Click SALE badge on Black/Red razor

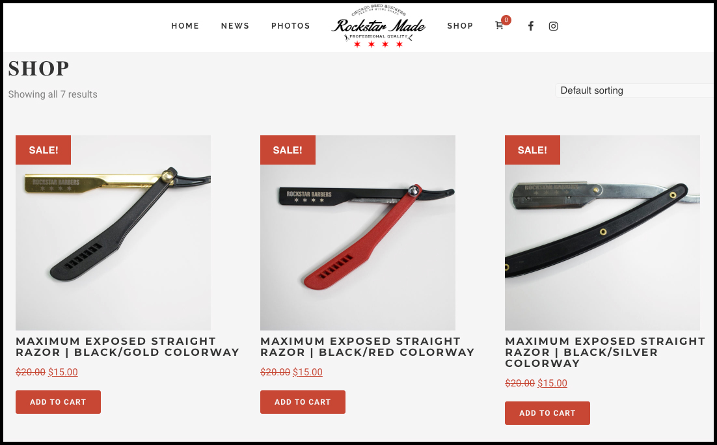[x=288, y=150]
